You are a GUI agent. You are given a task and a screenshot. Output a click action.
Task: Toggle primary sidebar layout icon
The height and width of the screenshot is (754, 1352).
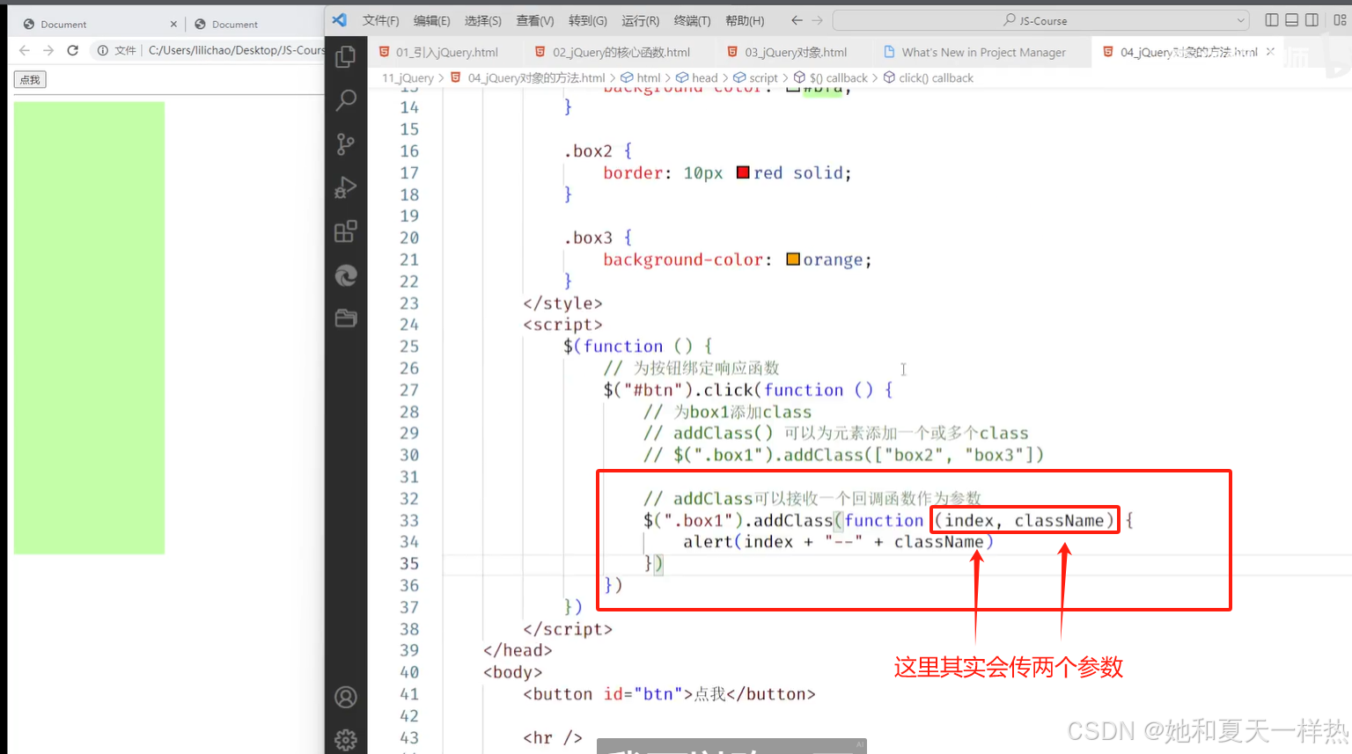click(x=1272, y=20)
